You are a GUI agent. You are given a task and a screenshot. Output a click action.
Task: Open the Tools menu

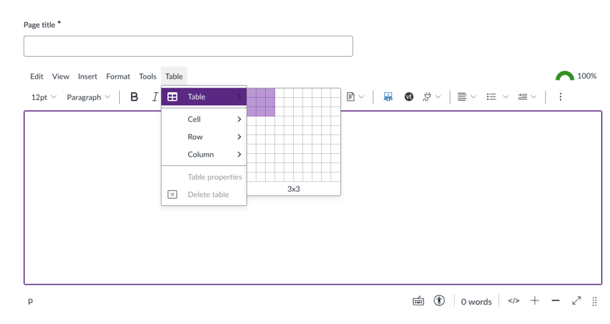[148, 76]
